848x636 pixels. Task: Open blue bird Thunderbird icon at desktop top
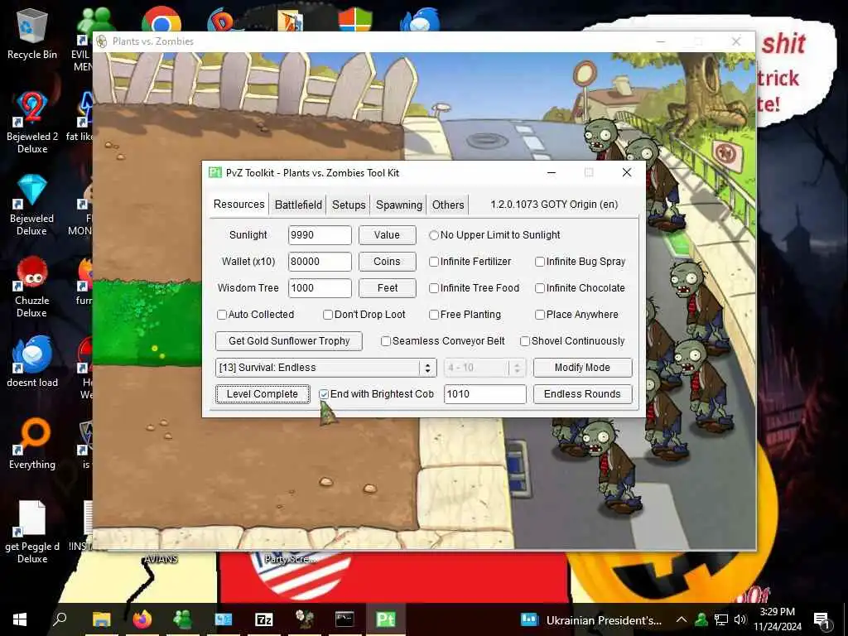420,20
